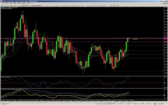This screenshot has width=168, height=105.
Task: Open the Profiles toolbar icon
Action: coord(5,6)
